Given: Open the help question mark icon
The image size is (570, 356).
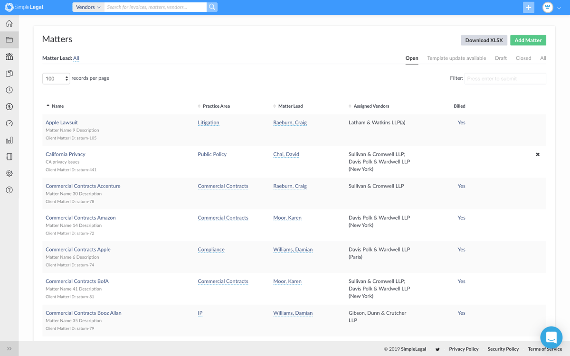Looking at the screenshot, I should 9,190.
